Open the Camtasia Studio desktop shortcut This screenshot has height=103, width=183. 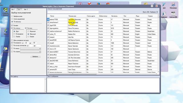pyautogui.click(x=5, y=11)
